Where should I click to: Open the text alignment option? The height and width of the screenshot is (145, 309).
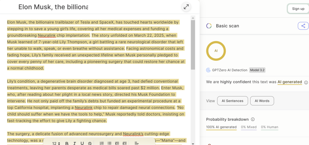[137, 143]
